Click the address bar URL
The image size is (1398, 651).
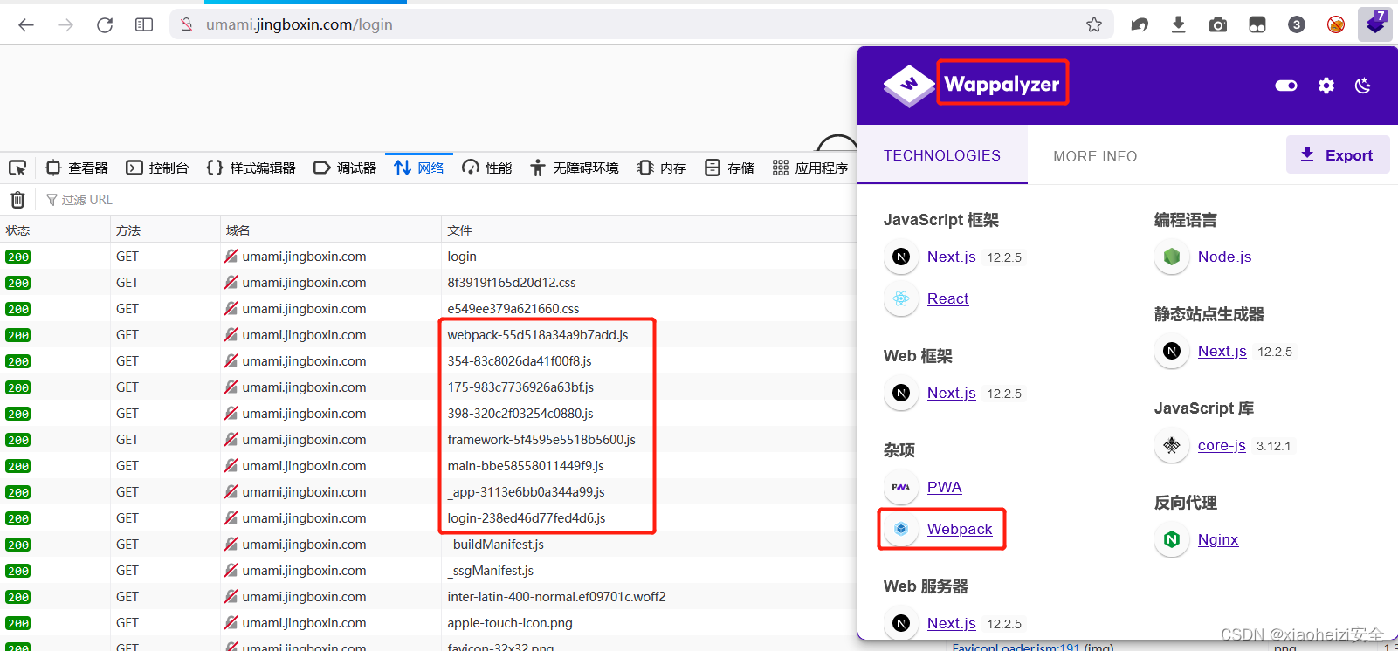[300, 24]
